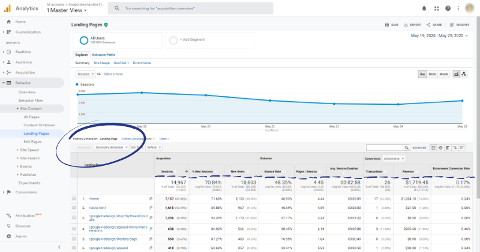Click the Conversions flag icon
Screen dimensions: 480x252
pyautogui.click(x=8, y=192)
